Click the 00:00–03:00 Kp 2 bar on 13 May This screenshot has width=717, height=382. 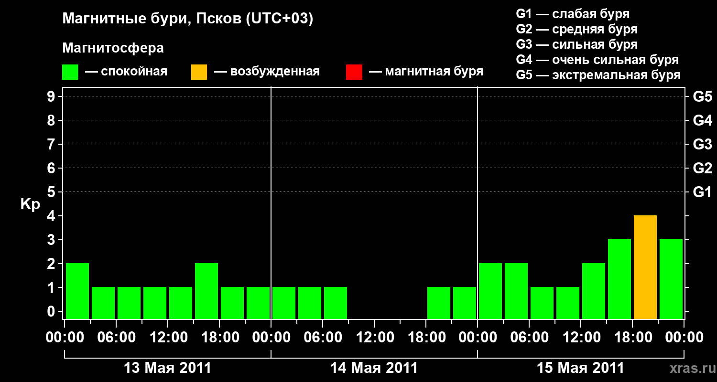[77, 291]
